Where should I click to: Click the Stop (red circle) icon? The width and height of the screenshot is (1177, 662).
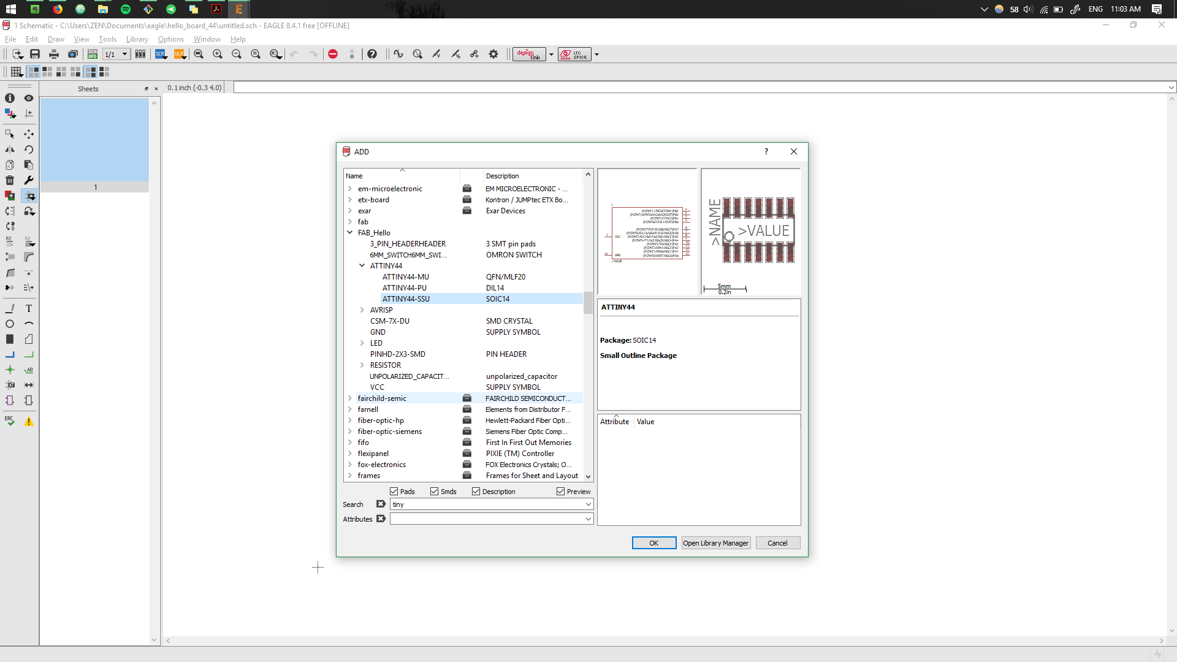(x=333, y=54)
